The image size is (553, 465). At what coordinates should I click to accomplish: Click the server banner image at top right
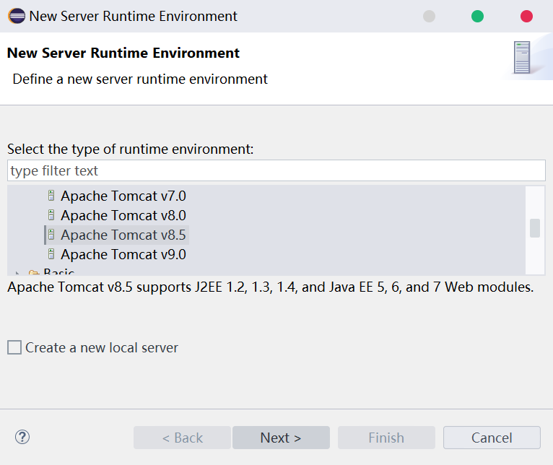[522, 58]
